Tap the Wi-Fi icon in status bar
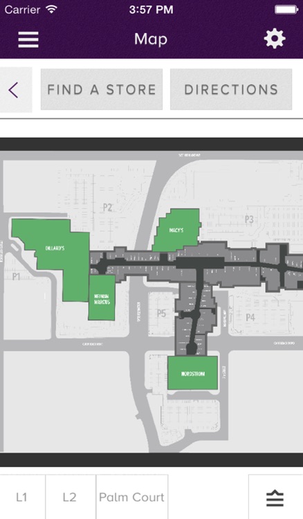303x519 pixels. click(x=52, y=9)
